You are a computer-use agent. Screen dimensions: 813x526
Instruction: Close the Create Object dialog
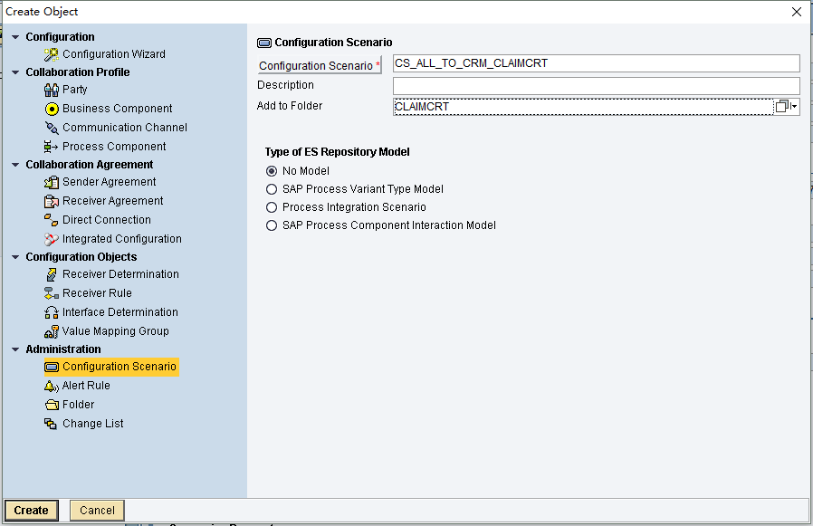tap(797, 12)
